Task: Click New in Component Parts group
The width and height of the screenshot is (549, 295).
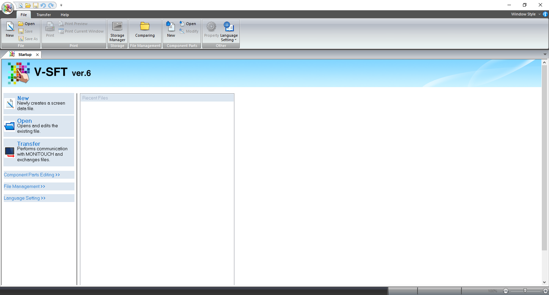Action: (171, 29)
